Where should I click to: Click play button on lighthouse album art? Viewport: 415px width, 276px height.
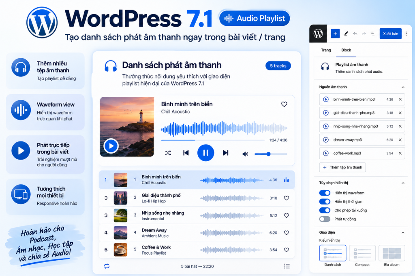tap(111, 145)
